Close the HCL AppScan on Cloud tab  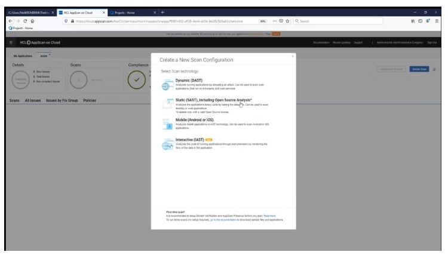pyautogui.click(x=104, y=13)
